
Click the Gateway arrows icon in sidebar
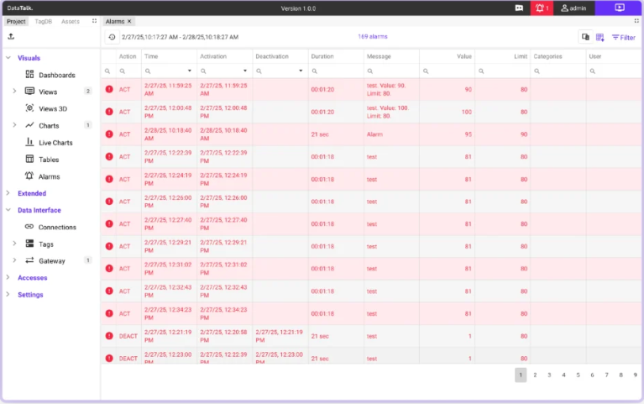coord(29,260)
